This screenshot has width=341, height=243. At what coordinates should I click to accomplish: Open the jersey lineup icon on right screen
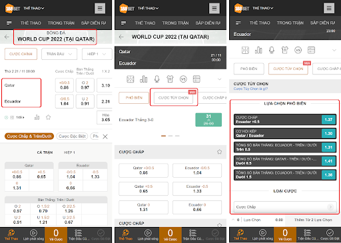[285, 51]
